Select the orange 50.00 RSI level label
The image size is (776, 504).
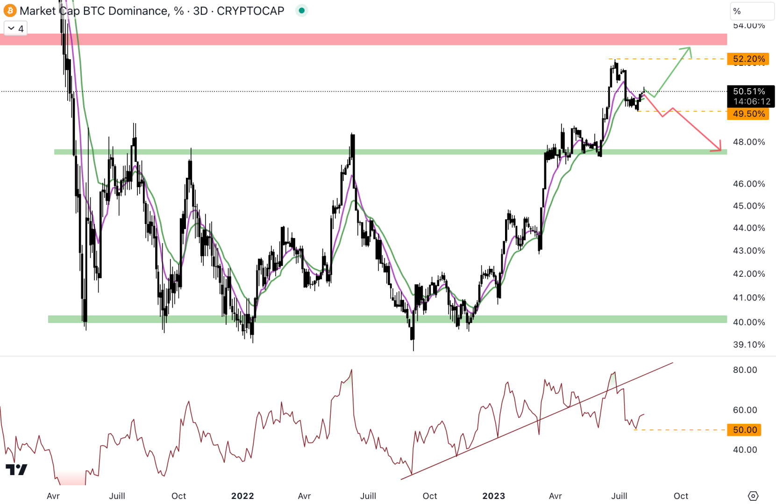click(x=744, y=430)
